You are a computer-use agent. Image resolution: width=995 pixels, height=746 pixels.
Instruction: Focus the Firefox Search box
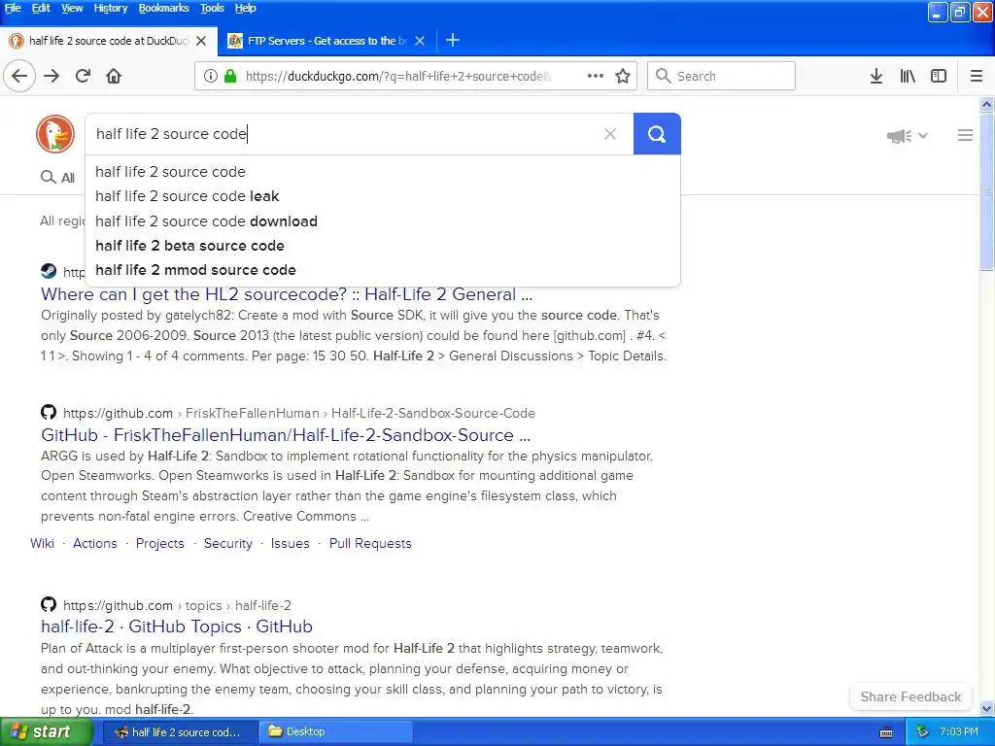pos(722,76)
